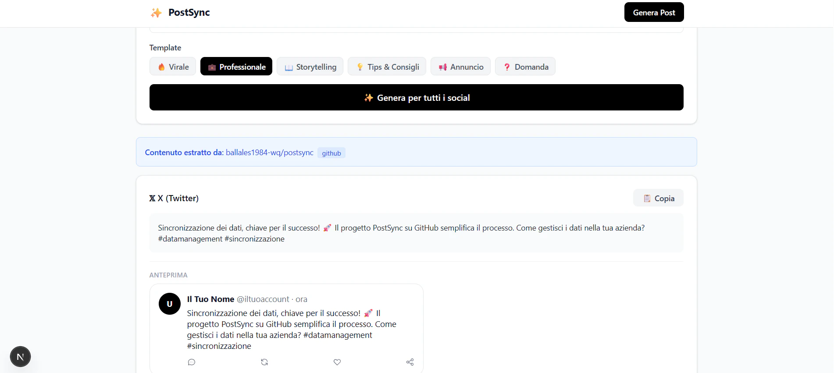Pick the Tips & Consigli template
The image size is (834, 373).
coord(387,67)
